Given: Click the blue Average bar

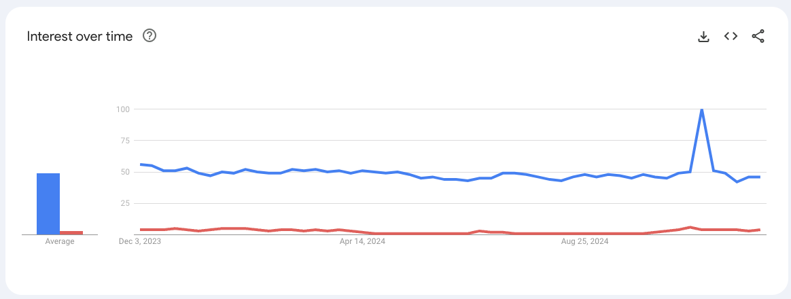Looking at the screenshot, I should (48, 204).
